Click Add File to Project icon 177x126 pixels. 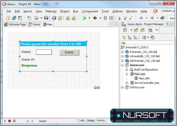pyautogui.click(x=68, y=18)
